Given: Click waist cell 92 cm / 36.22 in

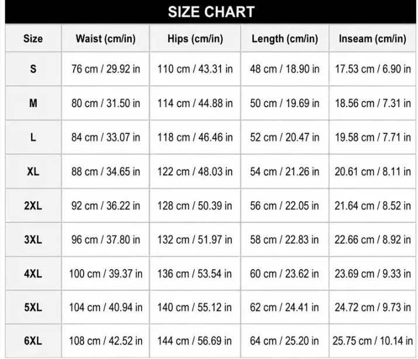Looking at the screenshot, I should click(x=106, y=205).
